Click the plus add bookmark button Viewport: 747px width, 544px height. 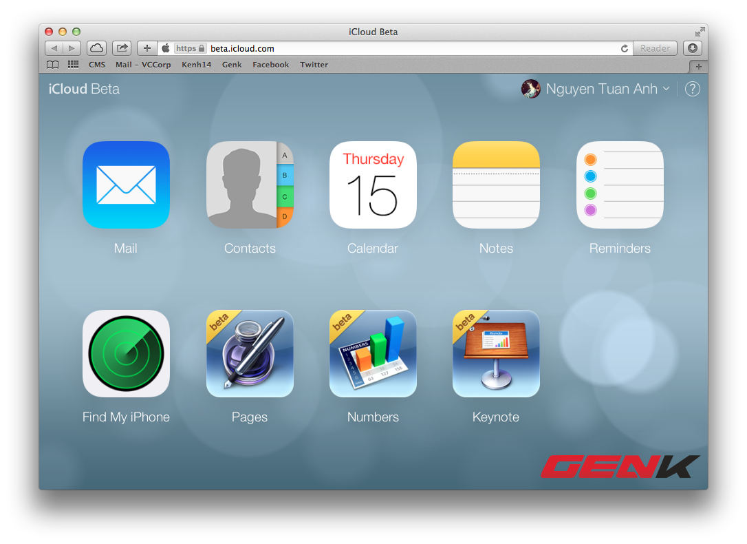tap(147, 48)
